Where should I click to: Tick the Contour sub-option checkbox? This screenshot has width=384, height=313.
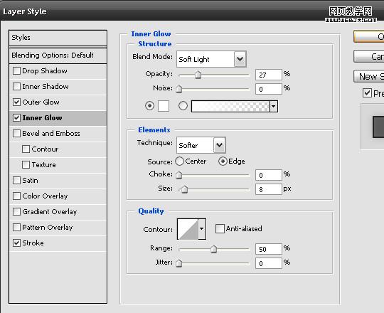(x=26, y=149)
